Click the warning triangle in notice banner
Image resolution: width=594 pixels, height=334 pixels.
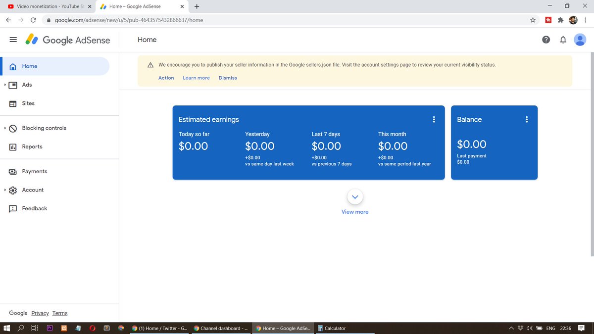[150, 65]
